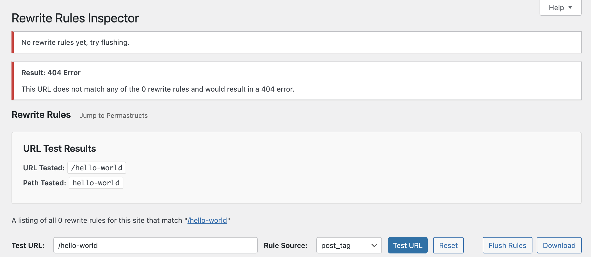Click the 'Test URL:' field label
The image size is (591, 257).
28,246
